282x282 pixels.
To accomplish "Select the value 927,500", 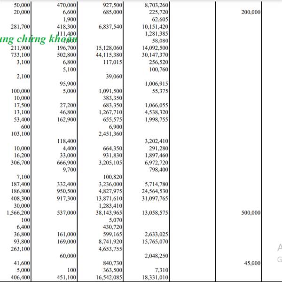I will click(x=112, y=5).
